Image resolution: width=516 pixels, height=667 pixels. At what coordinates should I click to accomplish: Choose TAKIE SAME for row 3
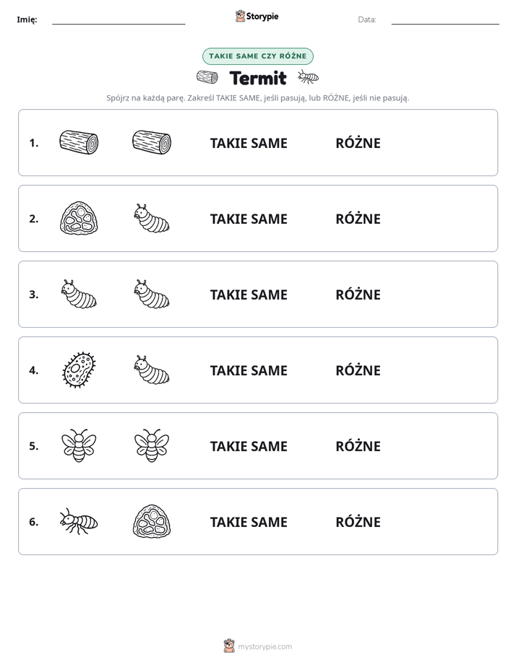point(249,295)
